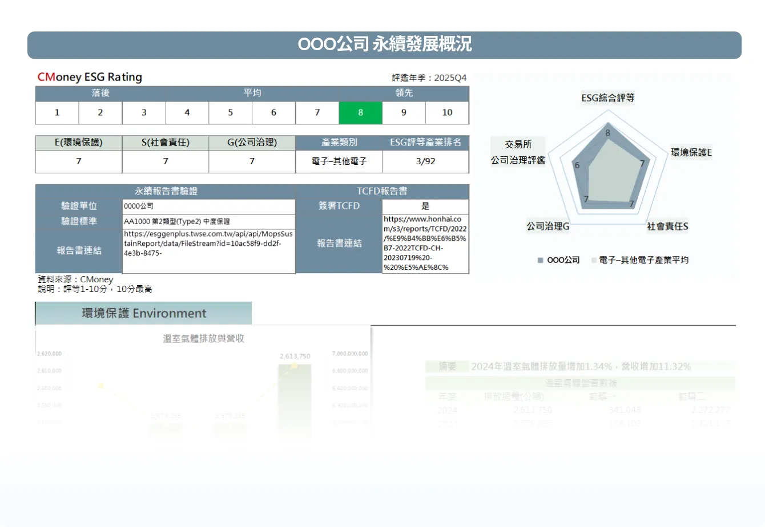Click the 領先 rating band header

(x=404, y=93)
